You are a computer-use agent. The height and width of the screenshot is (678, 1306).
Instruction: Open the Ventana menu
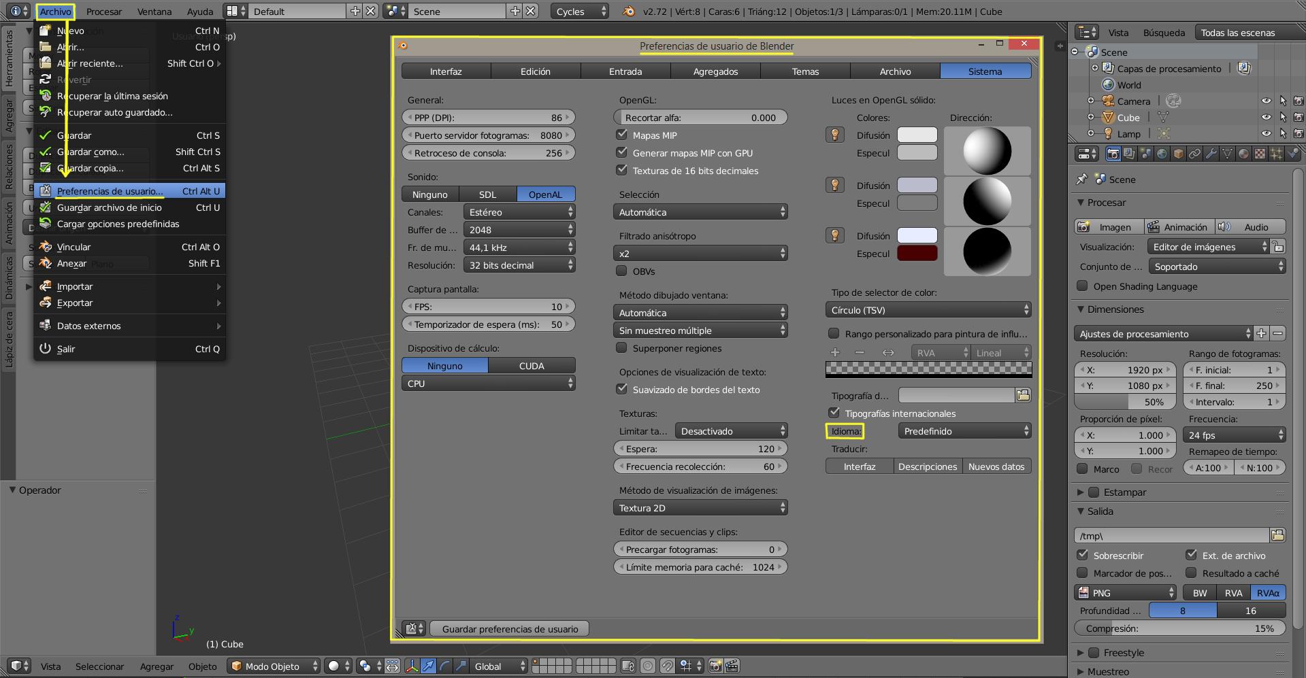coord(154,12)
